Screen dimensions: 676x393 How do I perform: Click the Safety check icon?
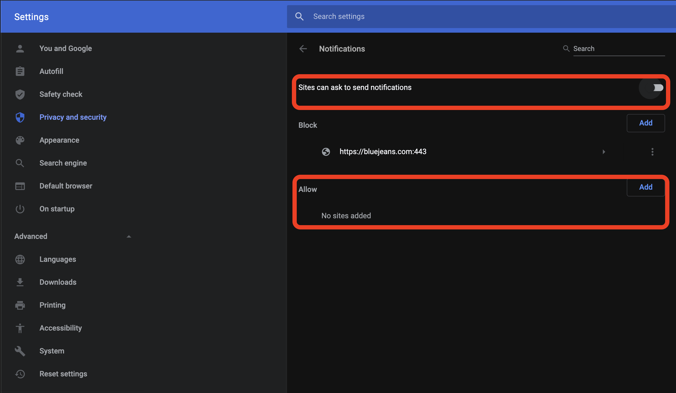pos(20,94)
